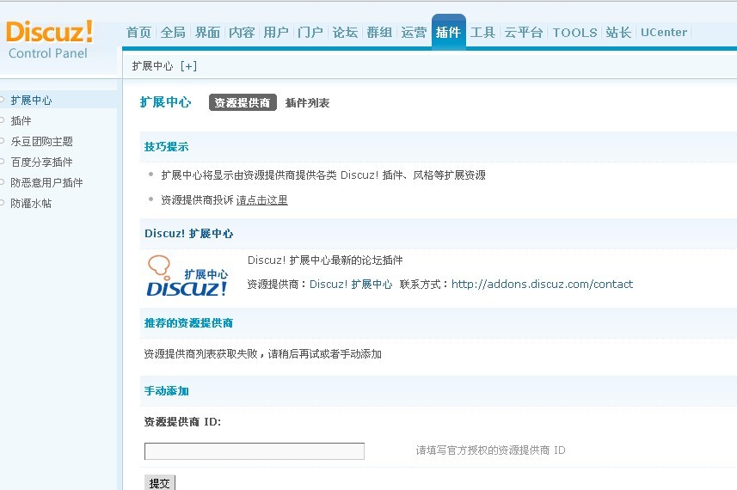The image size is (737, 490).
Task: Click the Discuz! 扩展中心最新的论坛插件 description
Action: coord(325,260)
